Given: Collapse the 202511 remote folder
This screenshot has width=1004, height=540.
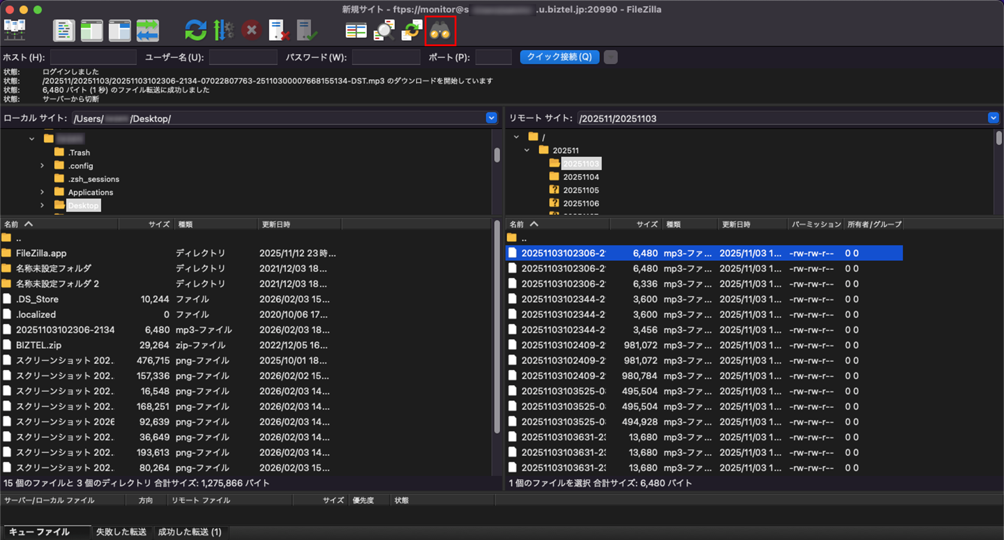Looking at the screenshot, I should [527, 151].
